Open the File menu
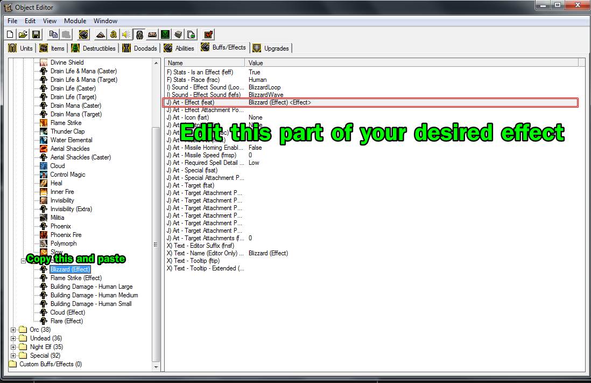 (12, 21)
